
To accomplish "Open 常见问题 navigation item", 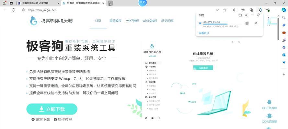I will [167, 21].
